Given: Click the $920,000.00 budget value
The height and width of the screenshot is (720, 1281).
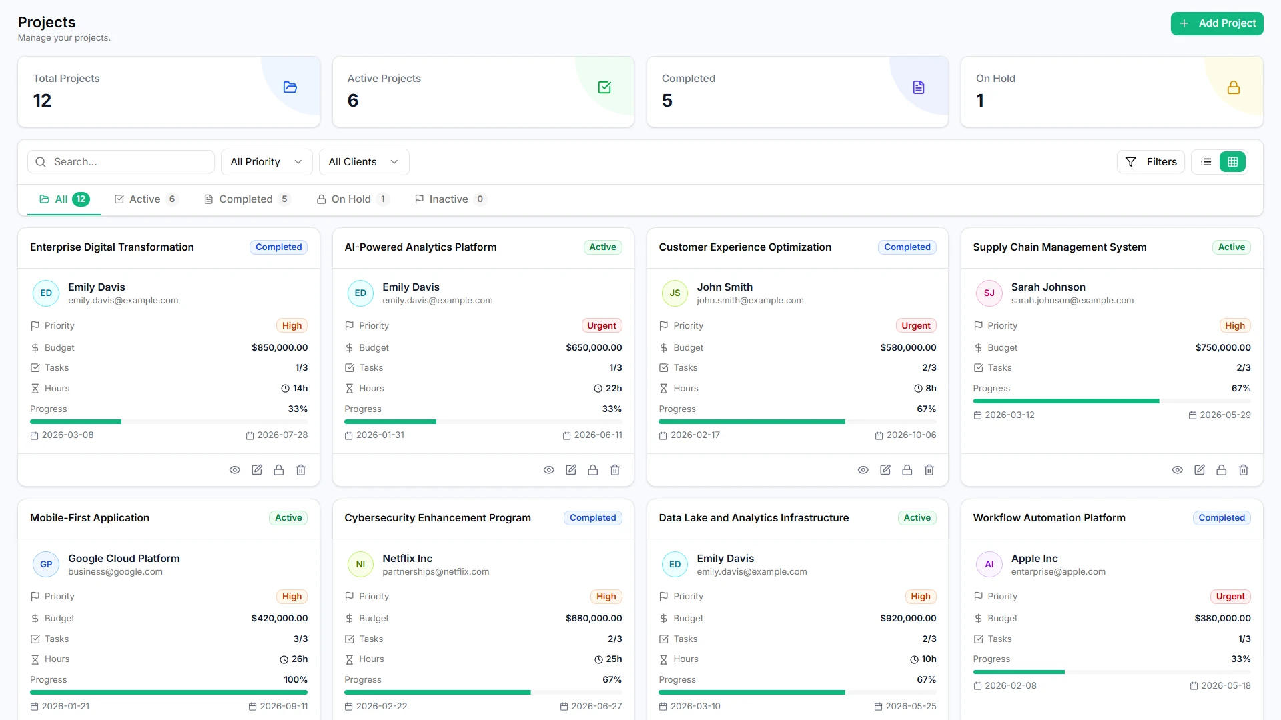Looking at the screenshot, I should pyautogui.click(x=908, y=619).
